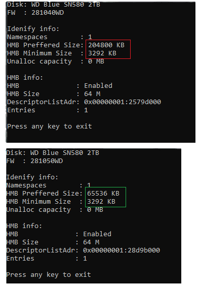The width and height of the screenshot is (199, 286).
Task: Click 'Unalloc capacity' line in top console
Action: tap(56, 61)
